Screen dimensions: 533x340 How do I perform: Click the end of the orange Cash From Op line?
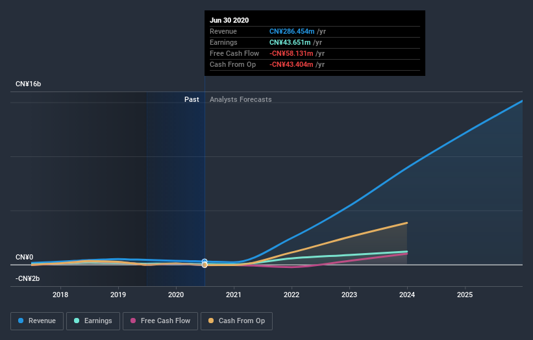coord(406,223)
